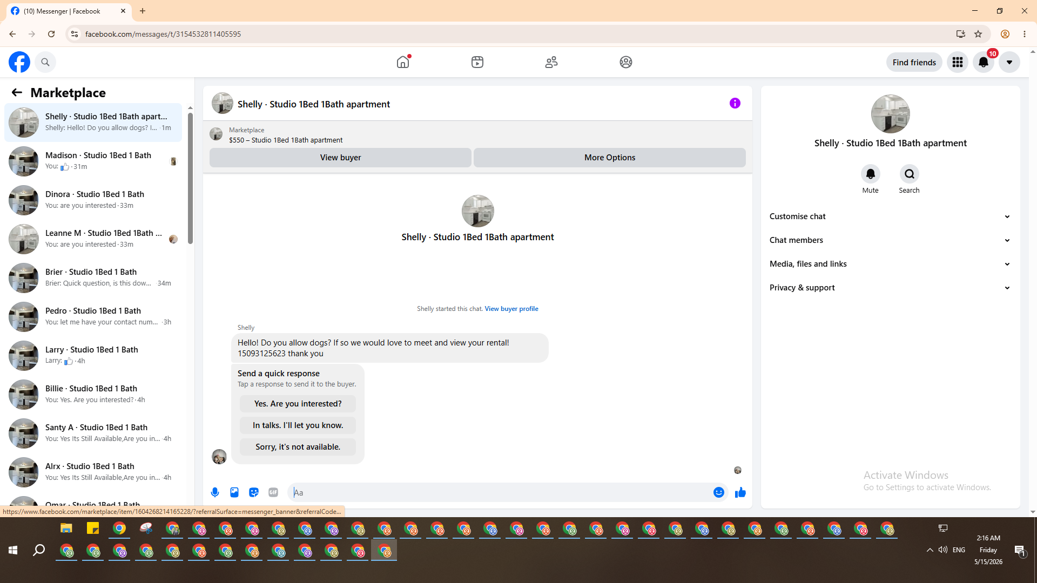This screenshot has width=1037, height=583.
Task: Open the View buyer profile link
Action: pyautogui.click(x=511, y=309)
